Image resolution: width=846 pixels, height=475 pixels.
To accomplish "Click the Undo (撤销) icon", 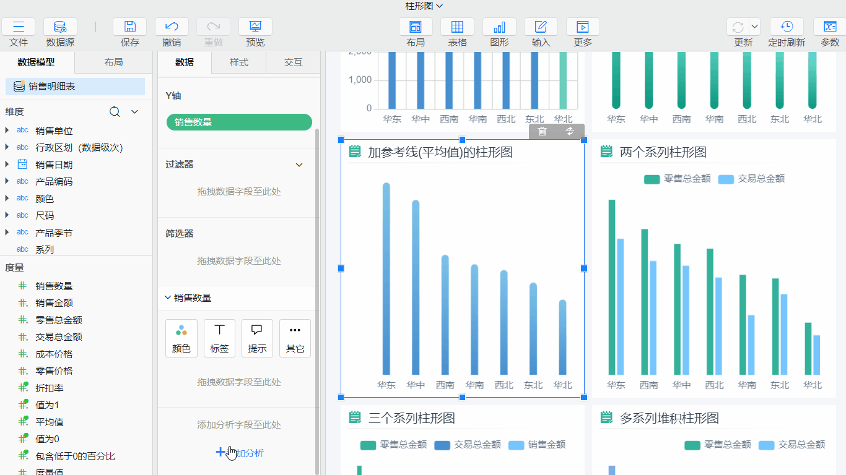I will tap(172, 27).
